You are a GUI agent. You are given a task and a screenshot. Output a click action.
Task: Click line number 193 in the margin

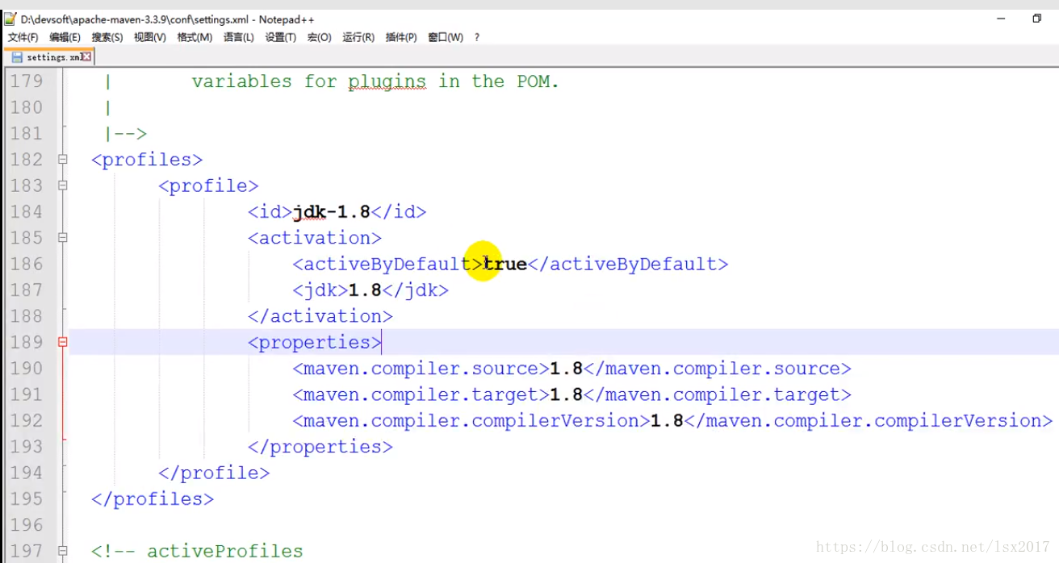click(27, 446)
